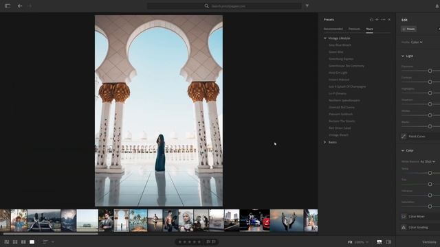Image resolution: width=440 pixels, height=247 pixels.
Task: Apply the Vintage Bleach preset
Action: (338, 135)
